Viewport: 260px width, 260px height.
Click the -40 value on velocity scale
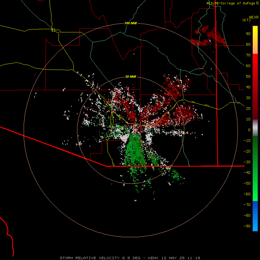pyautogui.click(x=247, y=173)
